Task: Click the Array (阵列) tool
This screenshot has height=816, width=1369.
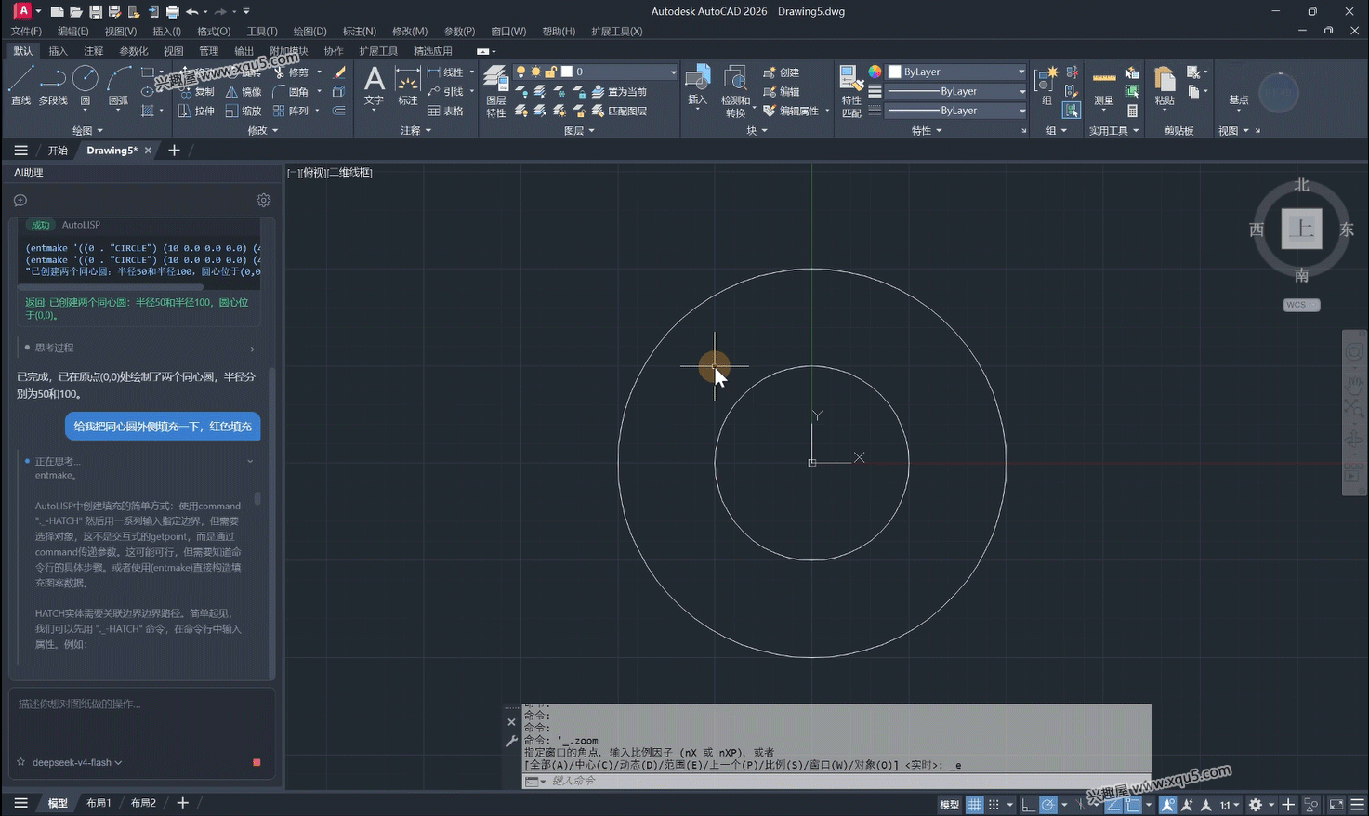Action: pos(291,111)
